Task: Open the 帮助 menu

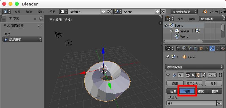Action: coord(52,12)
